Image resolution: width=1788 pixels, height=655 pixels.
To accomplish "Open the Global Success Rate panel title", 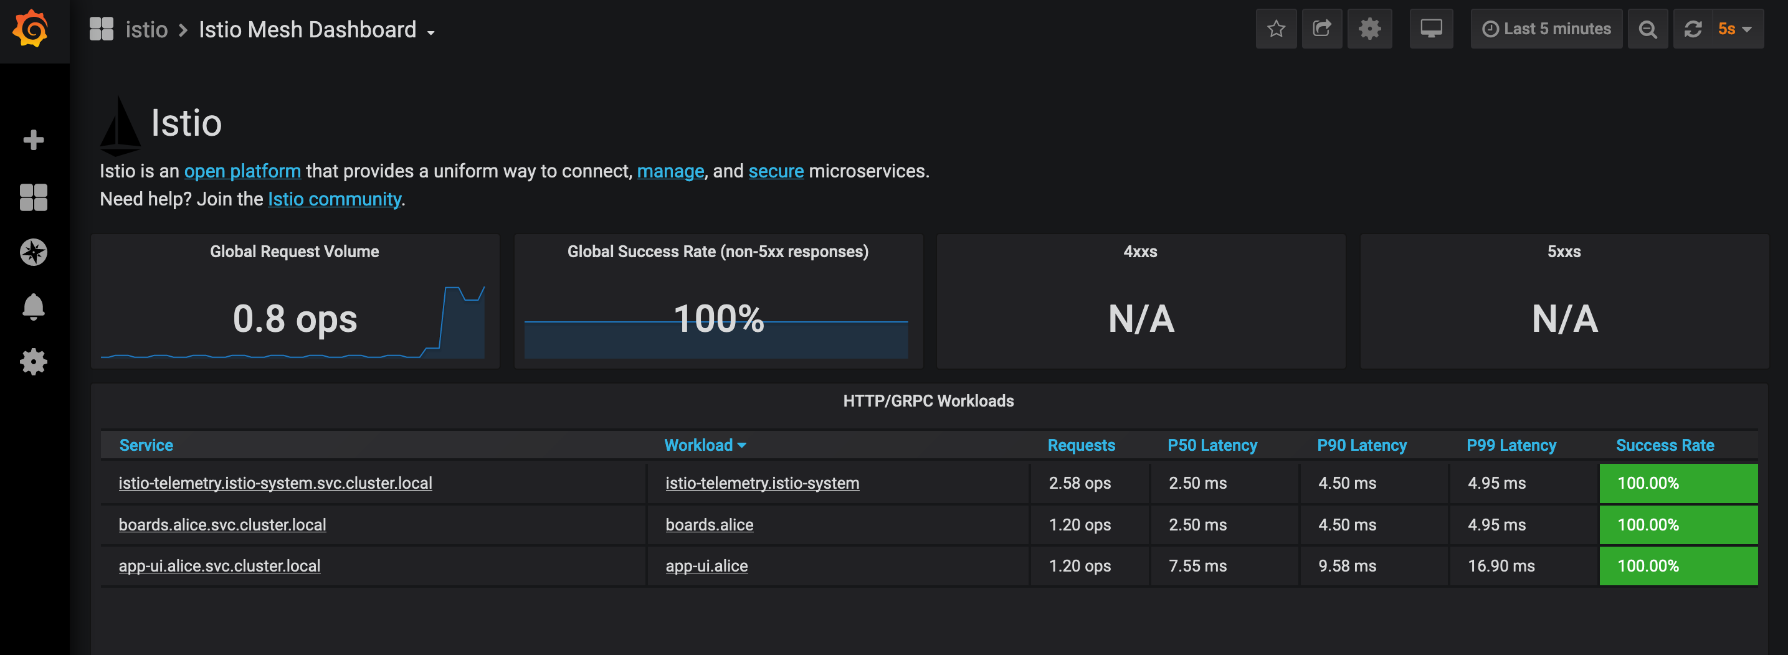I will coord(718,251).
